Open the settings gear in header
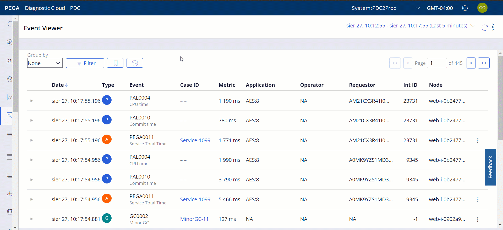Viewport: 503px width, 230px height. click(465, 8)
